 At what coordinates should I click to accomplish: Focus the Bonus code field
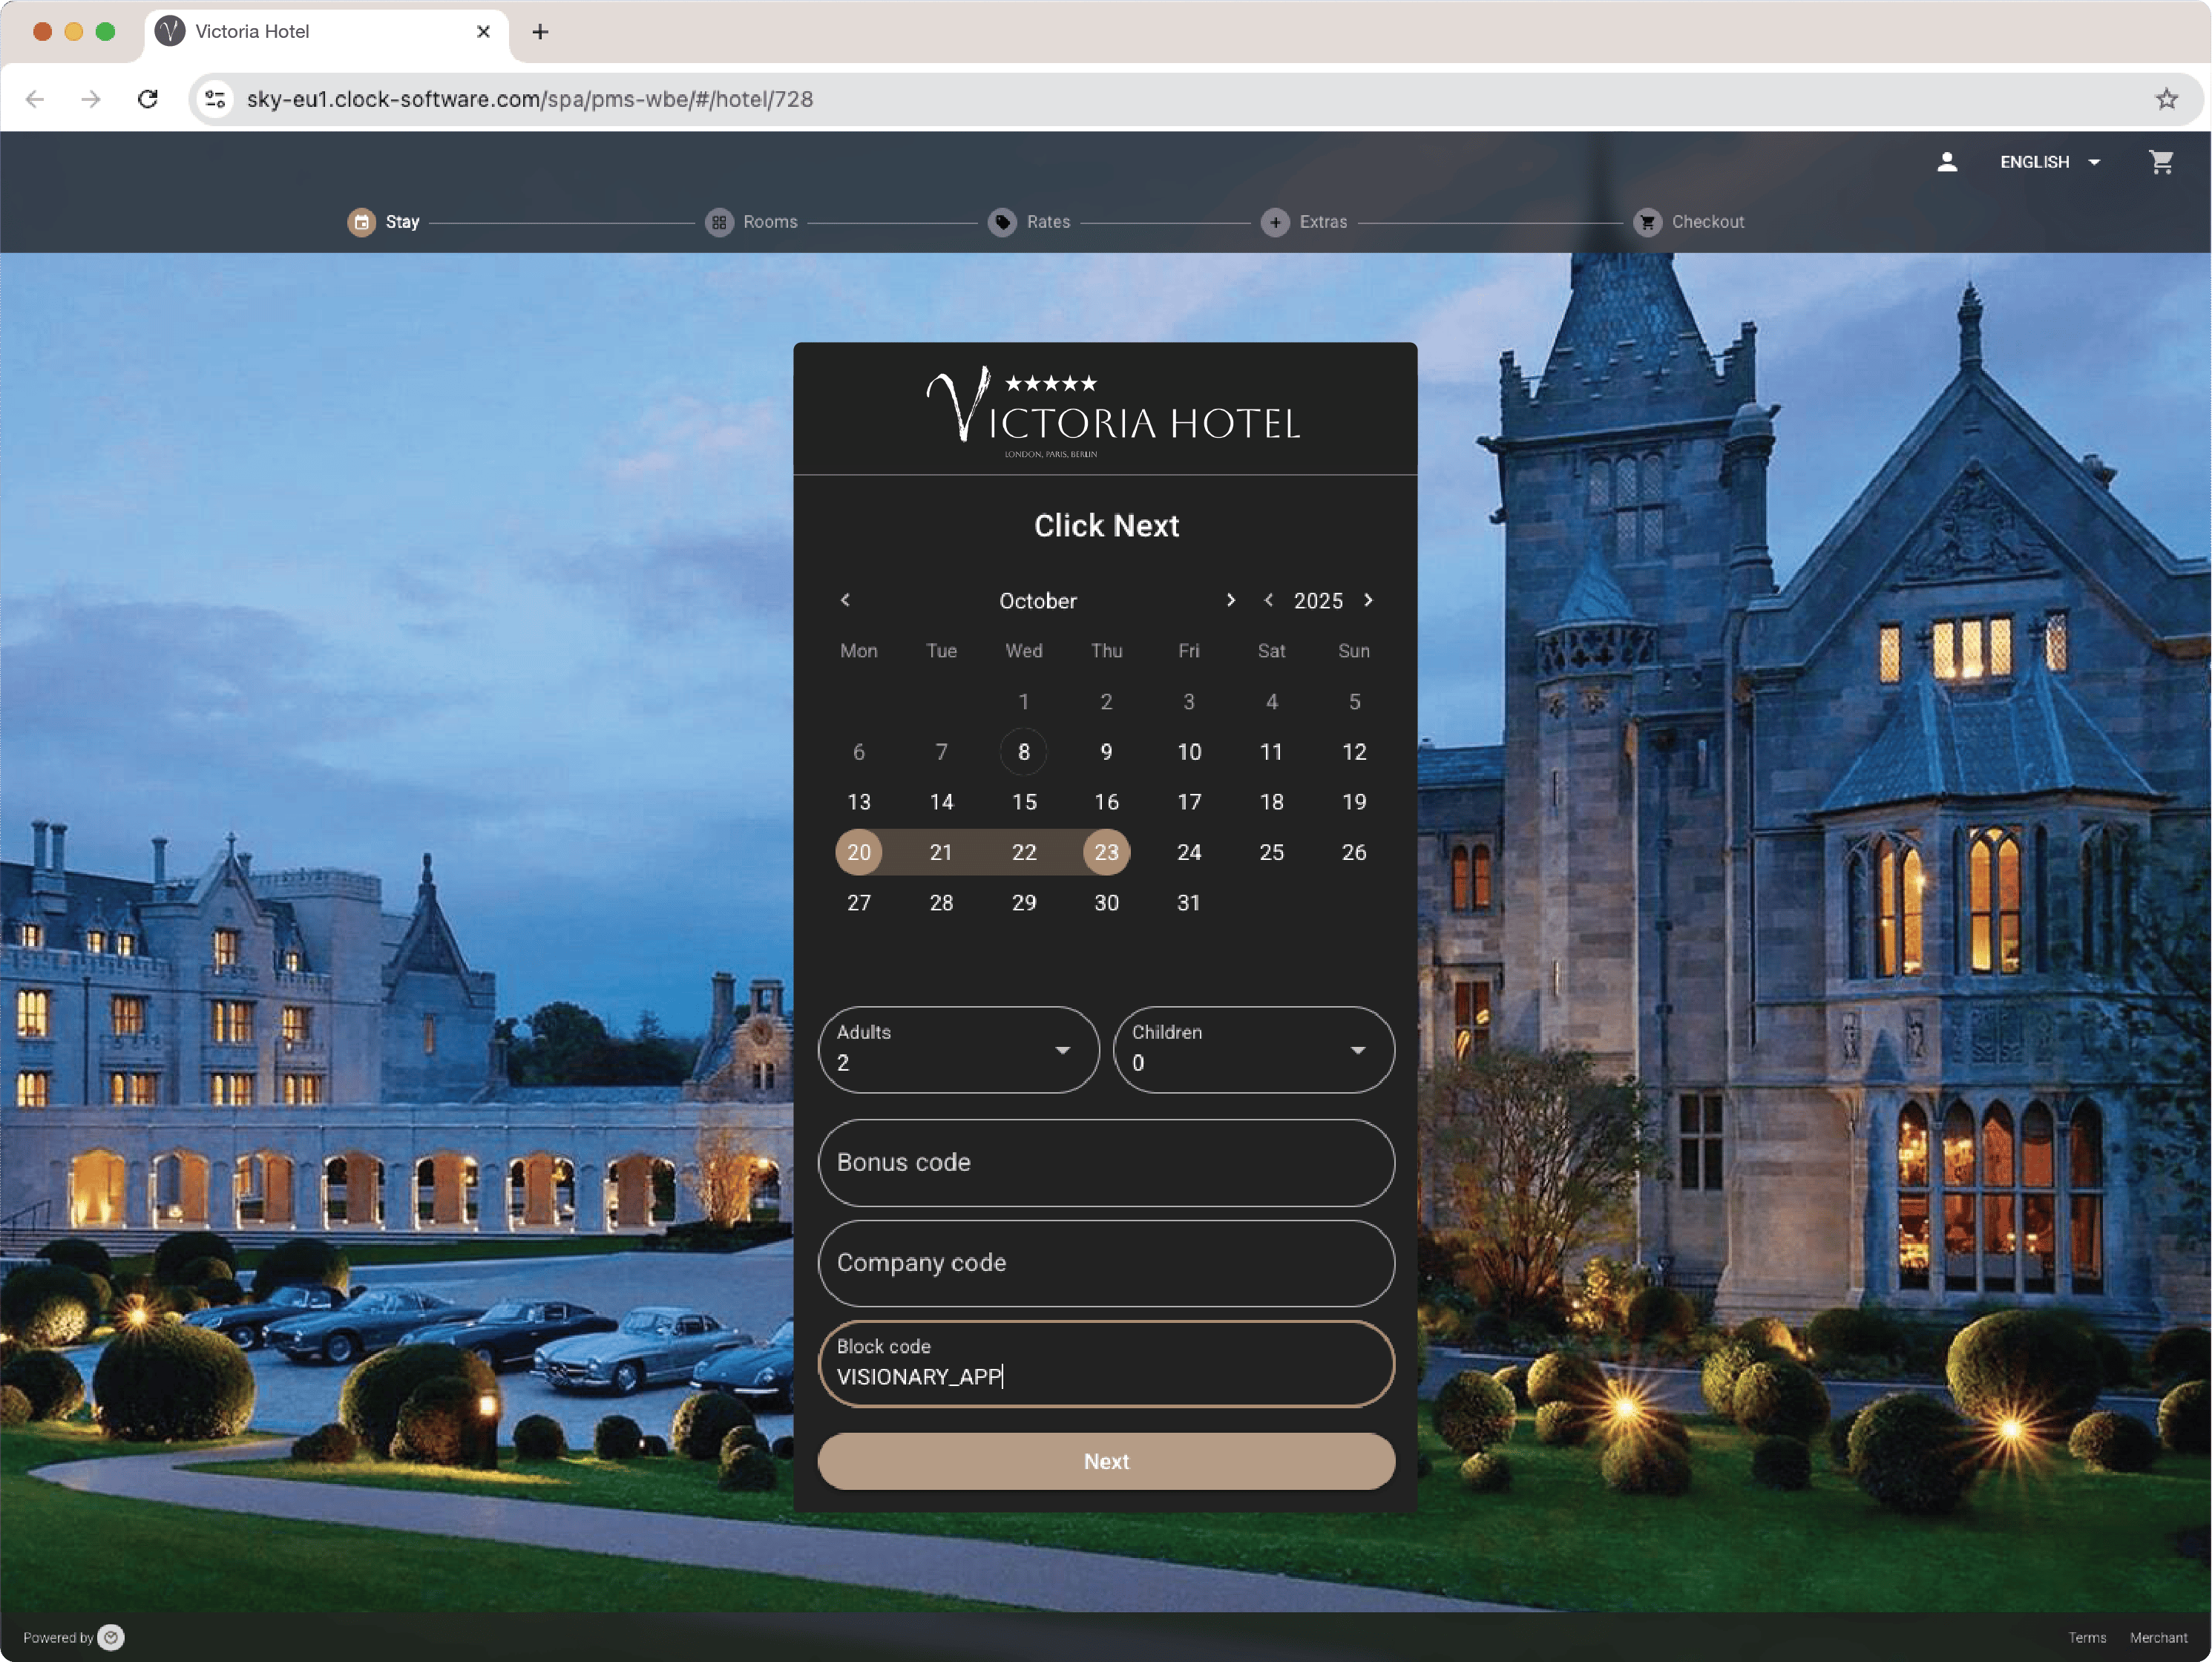click(1105, 1162)
